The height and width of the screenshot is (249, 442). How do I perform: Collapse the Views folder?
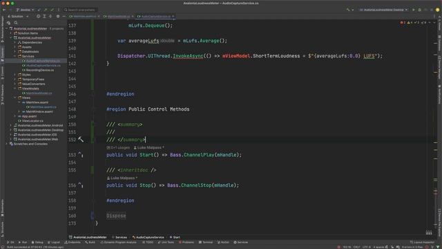(x=15, y=98)
